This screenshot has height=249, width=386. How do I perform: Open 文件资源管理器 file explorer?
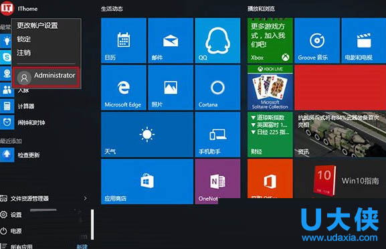click(x=29, y=199)
